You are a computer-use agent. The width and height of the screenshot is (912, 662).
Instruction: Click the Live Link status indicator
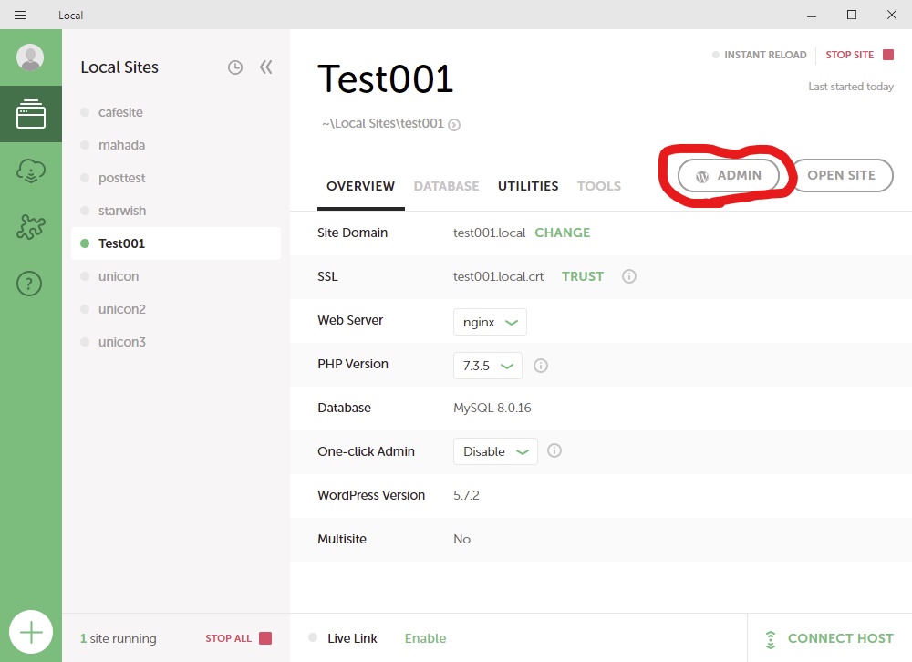(313, 637)
